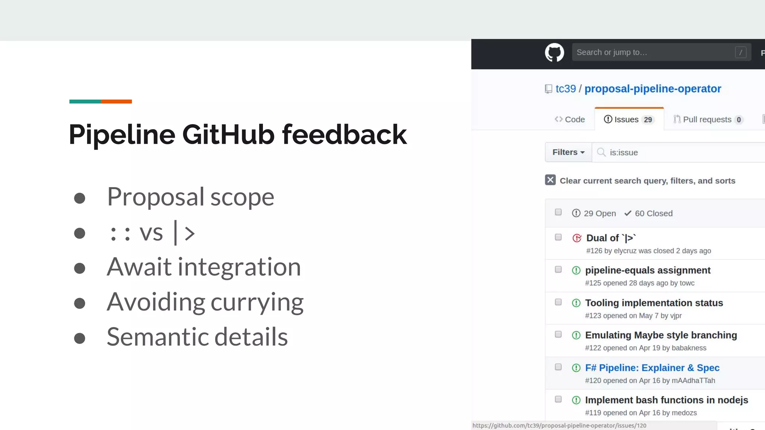The image size is (765, 430).
Task: Click author vjpr on issue #123
Action: tap(676, 316)
